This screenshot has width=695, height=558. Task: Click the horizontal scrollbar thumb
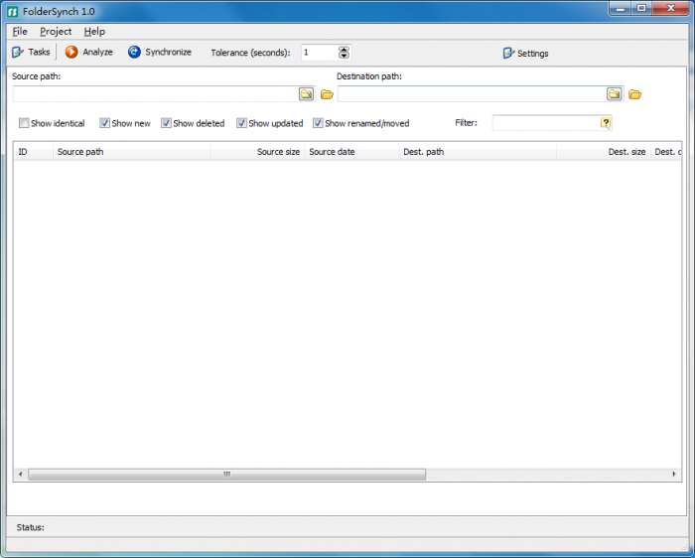227,475
